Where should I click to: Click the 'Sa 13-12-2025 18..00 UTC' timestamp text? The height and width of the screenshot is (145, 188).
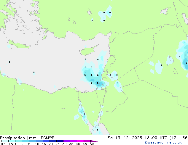[x=138, y=138]
